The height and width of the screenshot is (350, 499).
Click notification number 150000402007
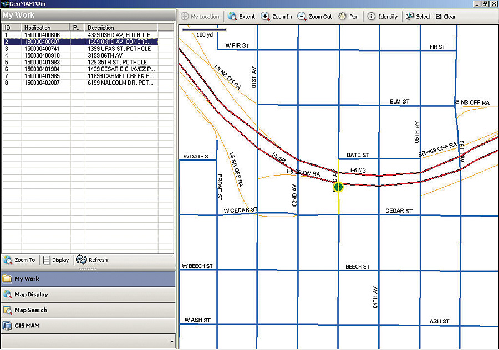[42, 83]
